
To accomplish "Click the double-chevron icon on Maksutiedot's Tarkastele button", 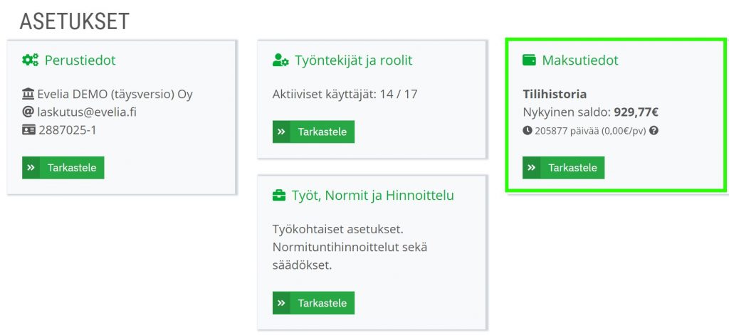I will (x=531, y=168).
